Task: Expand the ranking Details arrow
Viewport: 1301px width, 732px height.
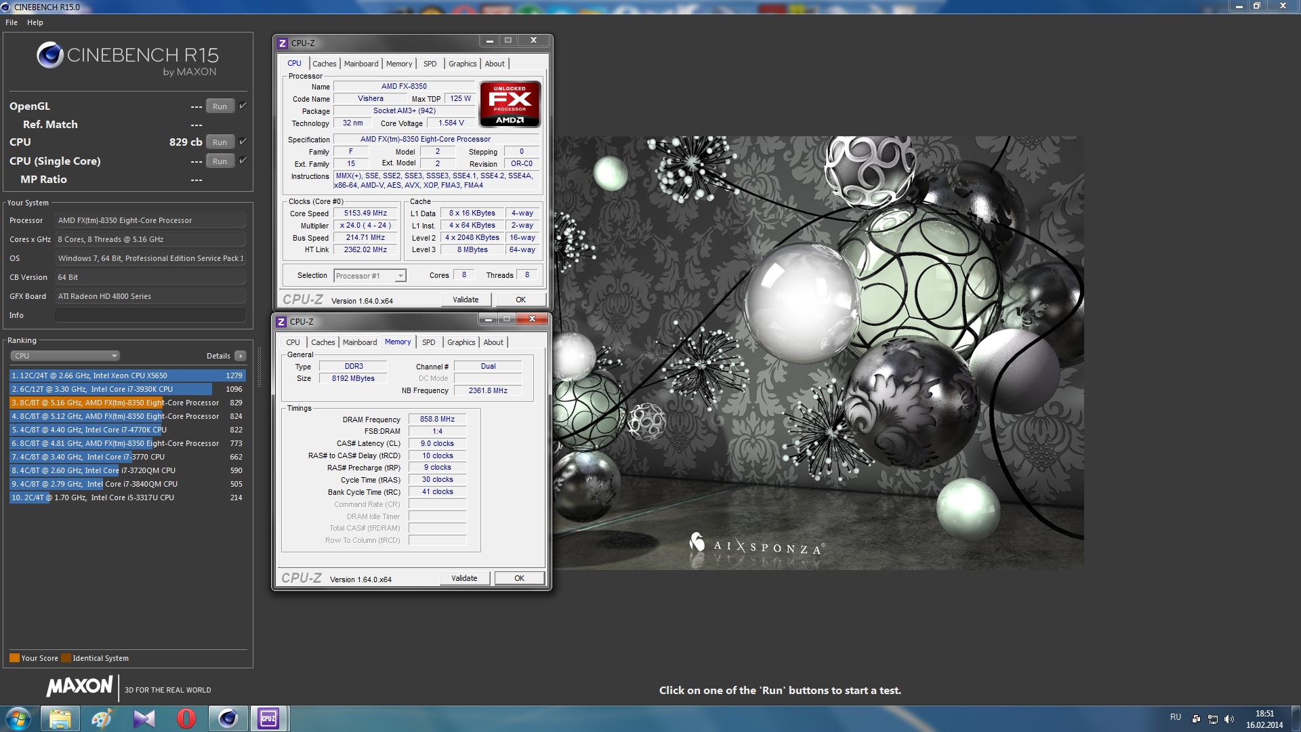Action: pyautogui.click(x=240, y=356)
